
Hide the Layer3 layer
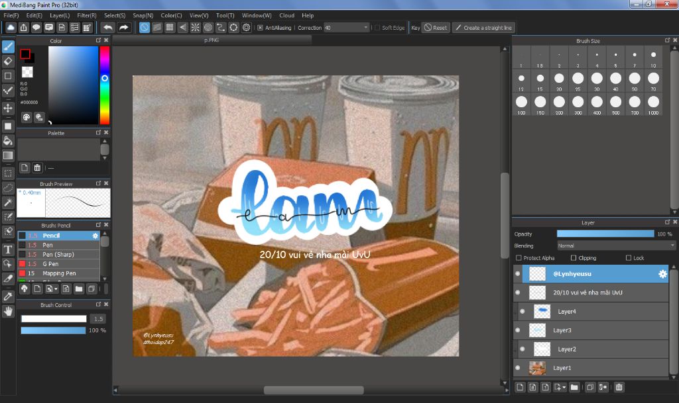[517, 330]
